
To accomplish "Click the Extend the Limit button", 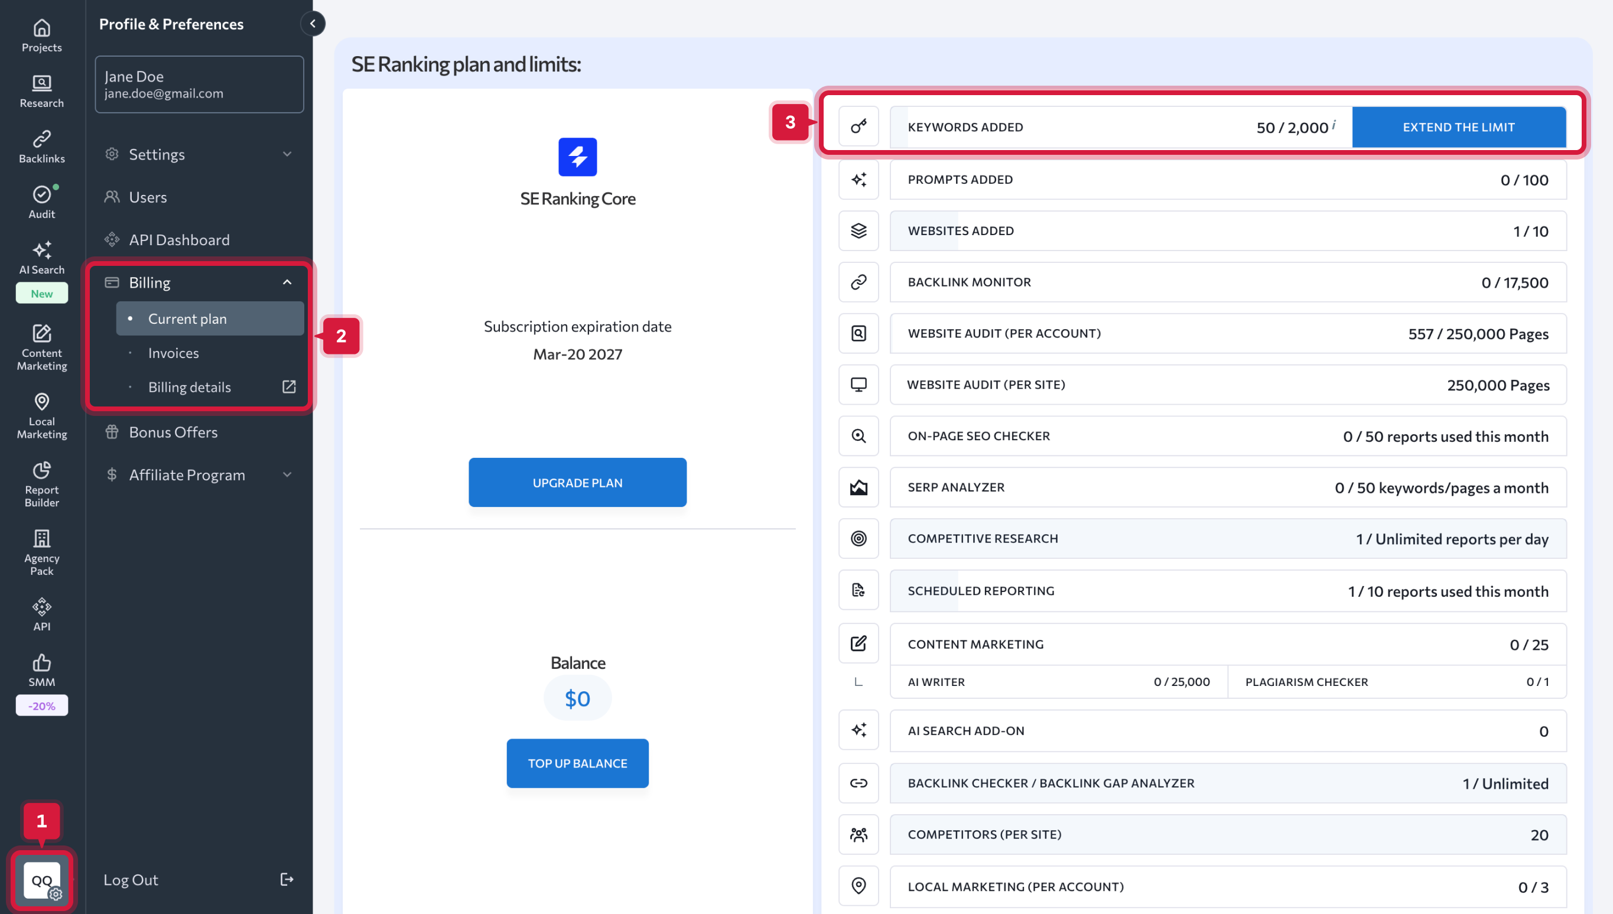I will pyautogui.click(x=1458, y=127).
